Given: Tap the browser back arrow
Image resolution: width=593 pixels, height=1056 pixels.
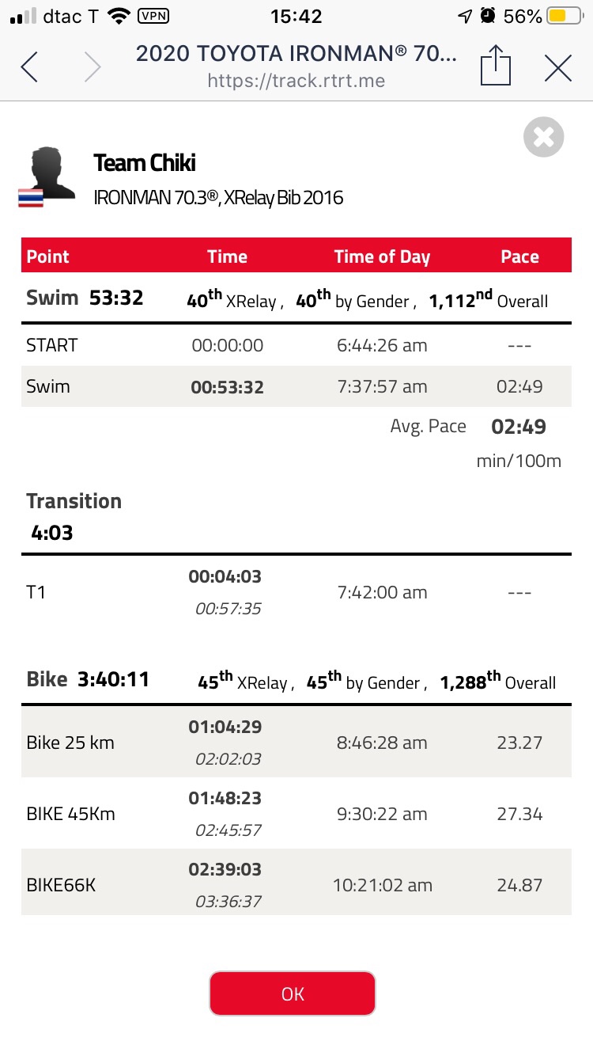Looking at the screenshot, I should (x=29, y=67).
